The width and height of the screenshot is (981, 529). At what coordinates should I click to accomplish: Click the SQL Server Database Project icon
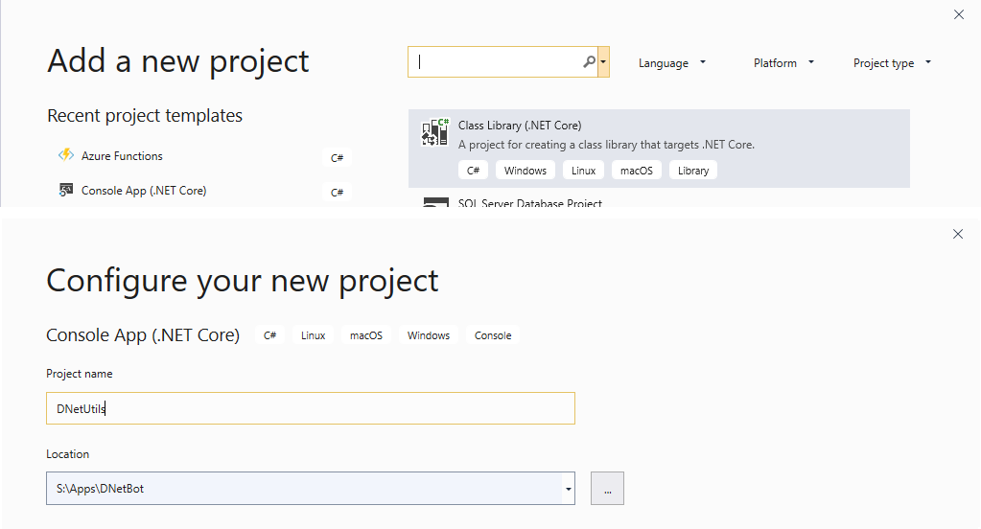pyautogui.click(x=435, y=202)
